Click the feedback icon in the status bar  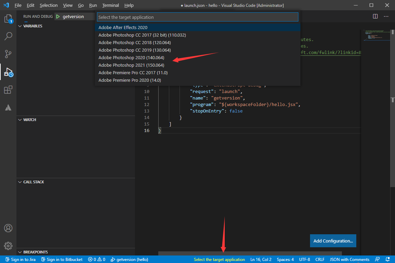click(x=377, y=259)
